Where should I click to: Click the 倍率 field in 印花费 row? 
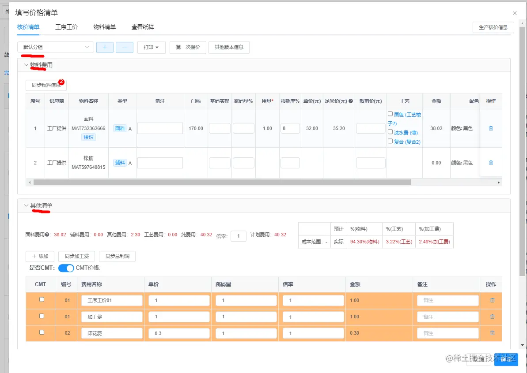314,333
